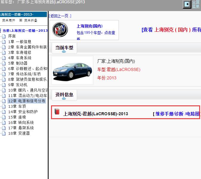The height and width of the screenshot is (179, 201).
Task: Click document icon beside 18章 变速器
Action: [4, 134]
